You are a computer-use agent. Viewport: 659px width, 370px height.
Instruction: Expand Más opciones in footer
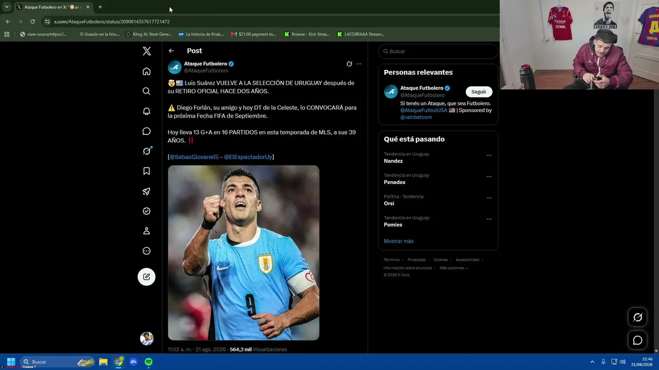tap(454, 268)
